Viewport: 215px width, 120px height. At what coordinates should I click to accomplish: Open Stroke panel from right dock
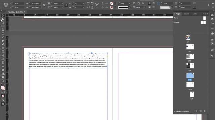tap(212, 29)
